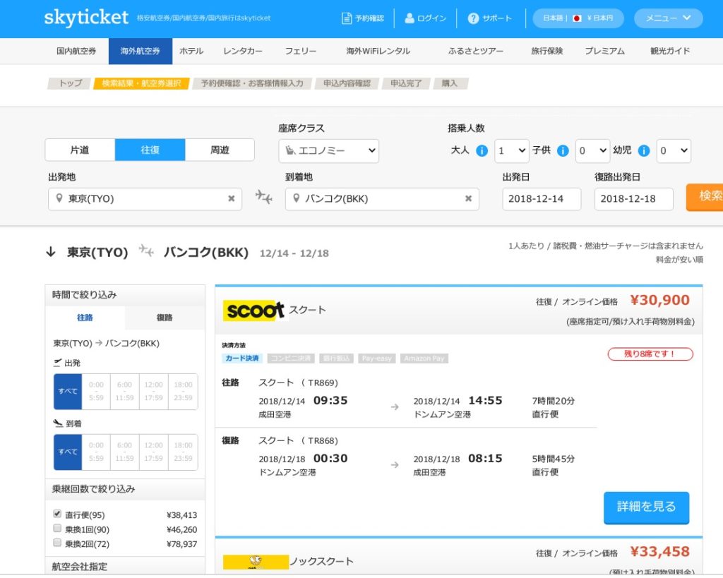Open the 日本語 / 日本円 language selector
723x578 pixels.
[578, 18]
